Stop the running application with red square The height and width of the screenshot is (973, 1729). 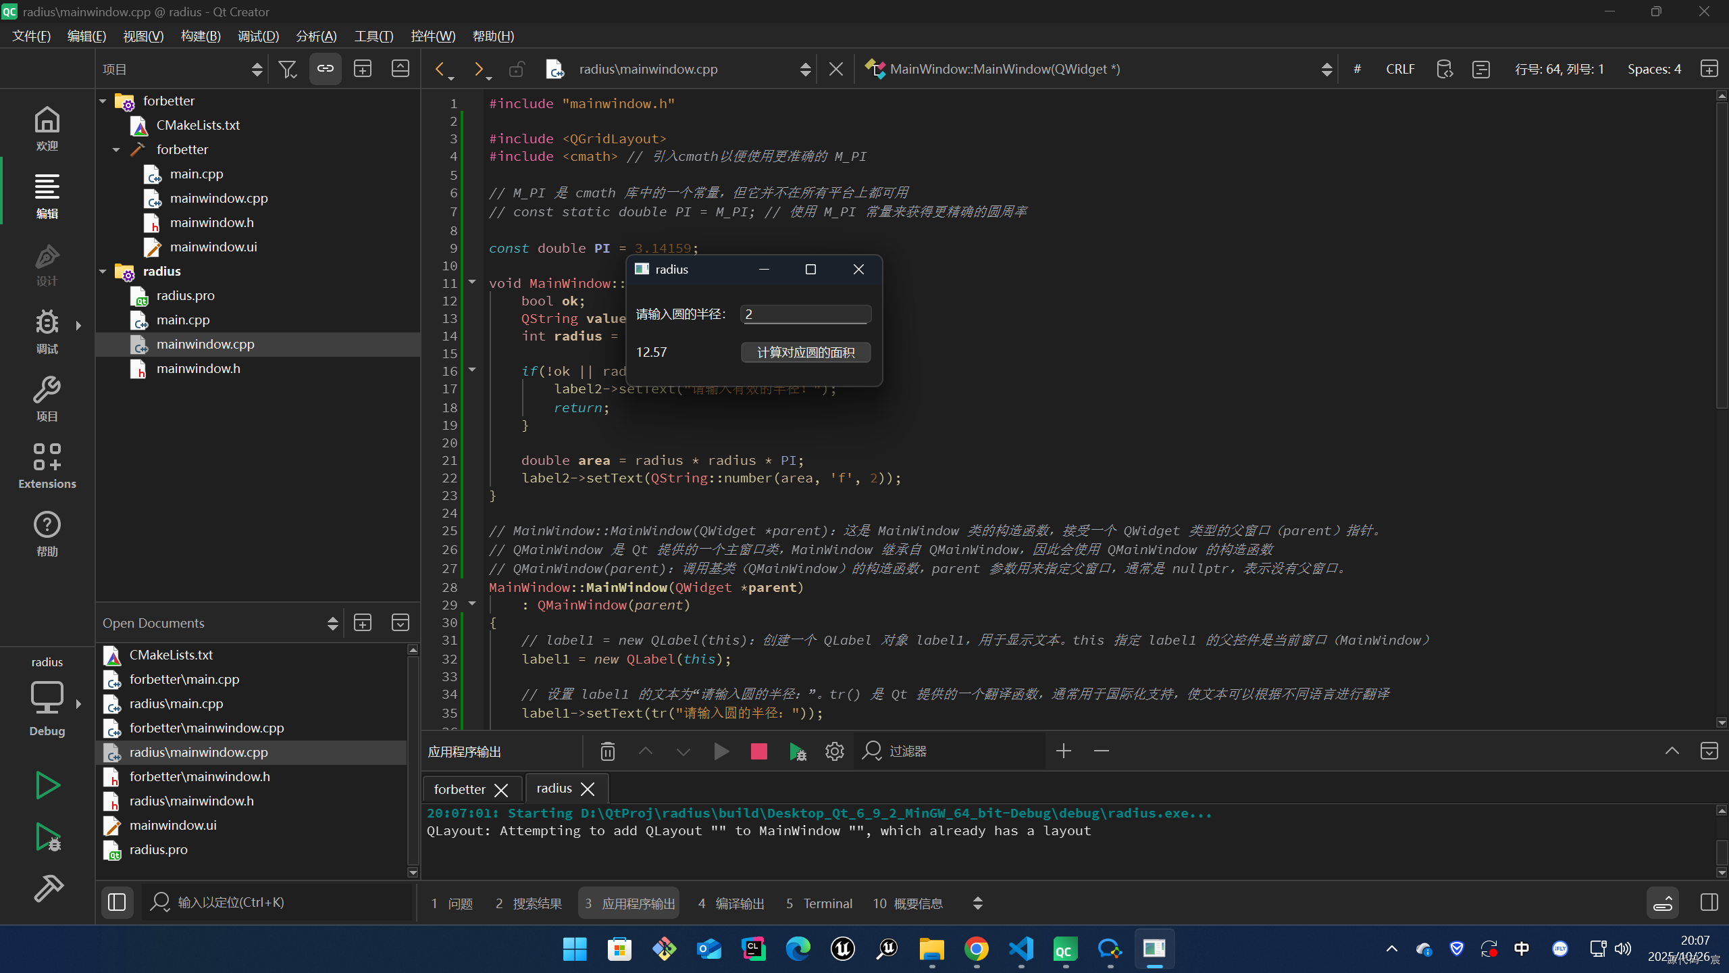pyautogui.click(x=758, y=751)
